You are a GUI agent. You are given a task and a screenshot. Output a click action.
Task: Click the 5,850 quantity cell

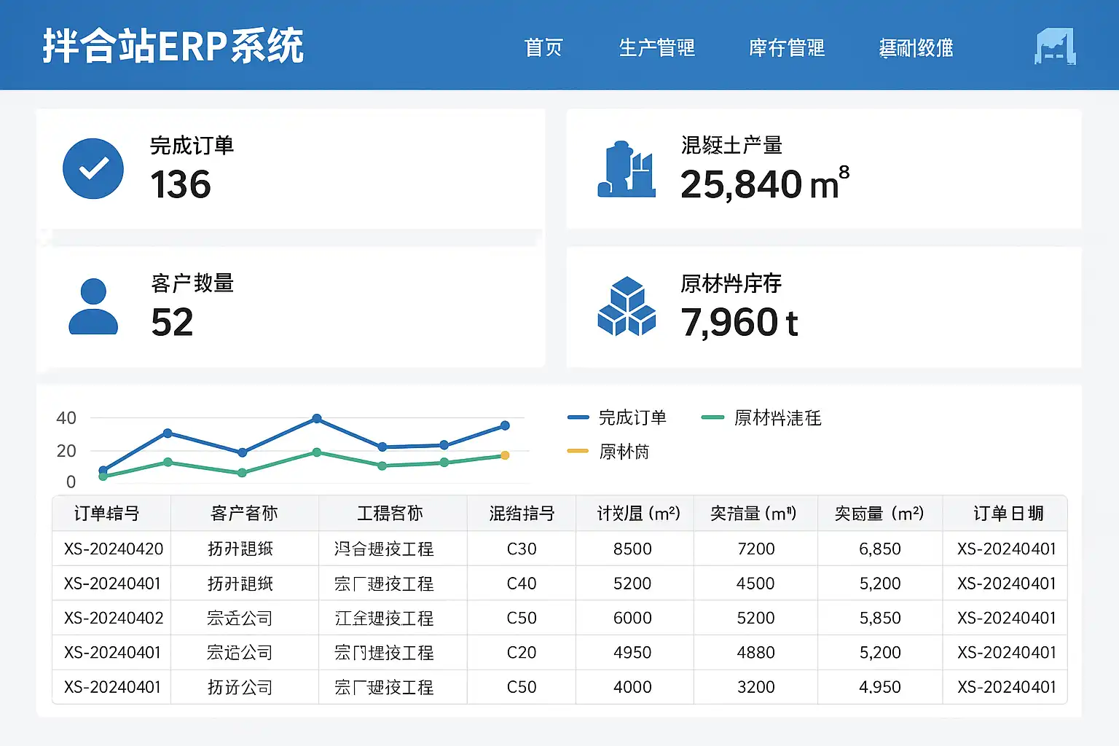click(880, 618)
